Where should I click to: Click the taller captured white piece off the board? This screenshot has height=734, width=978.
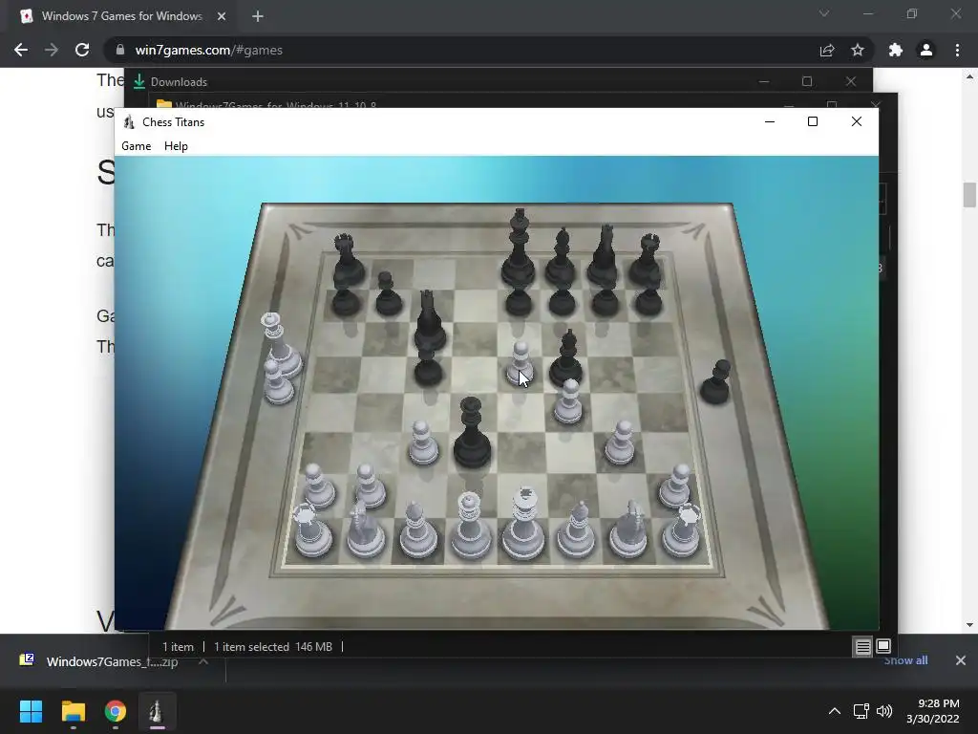pos(280,345)
